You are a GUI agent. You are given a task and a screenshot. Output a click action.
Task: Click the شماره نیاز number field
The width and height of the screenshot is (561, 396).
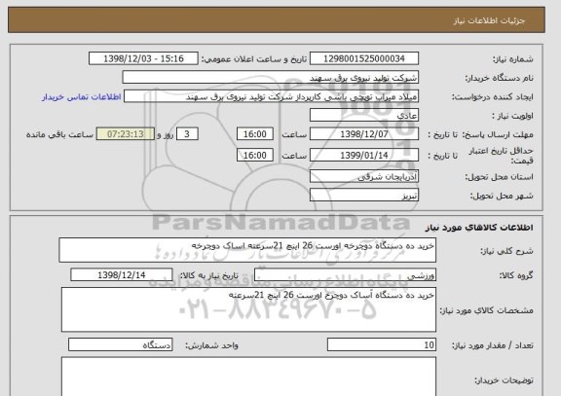click(364, 58)
